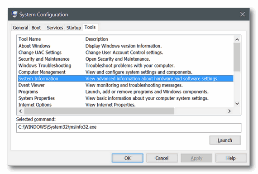Click the Selected command text field
This screenshot has height=174, width=258.
[129, 128]
